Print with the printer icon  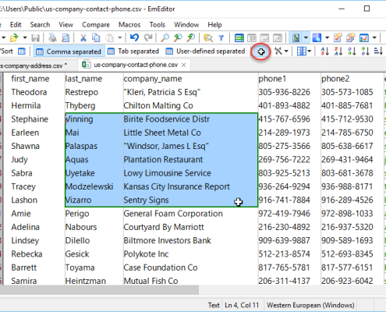[52, 38]
